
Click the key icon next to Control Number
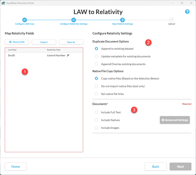[x=68, y=55]
